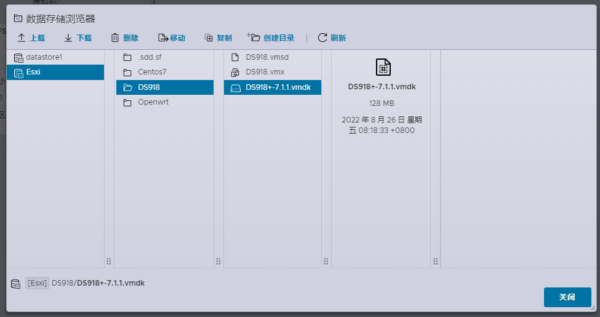Click the resize handle after first column
Image resolution: width=600 pixels, height=317 pixels.
(x=109, y=261)
